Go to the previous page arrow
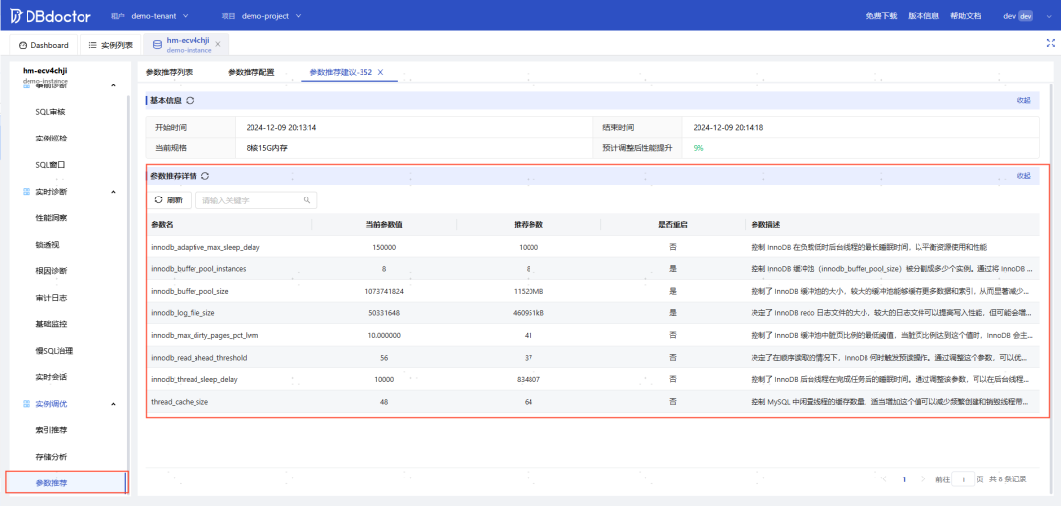Screen dimensions: 1061x506 [884, 478]
